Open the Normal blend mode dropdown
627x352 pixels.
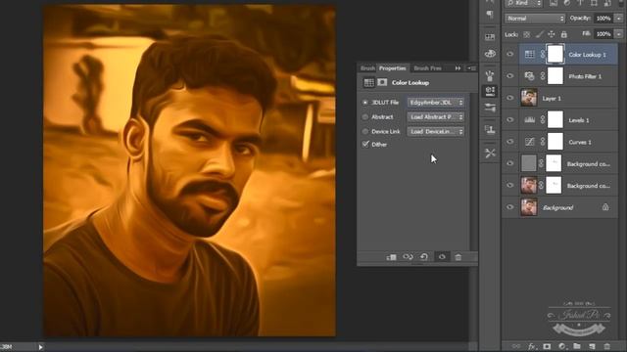535,19
